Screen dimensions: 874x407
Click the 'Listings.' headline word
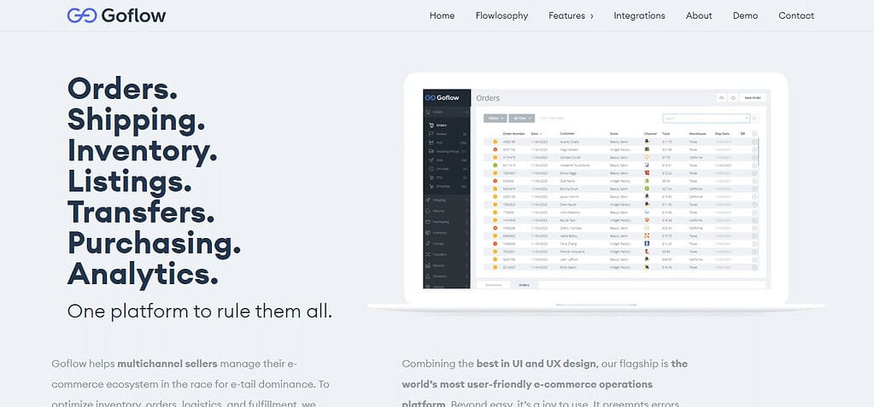pyautogui.click(x=129, y=182)
